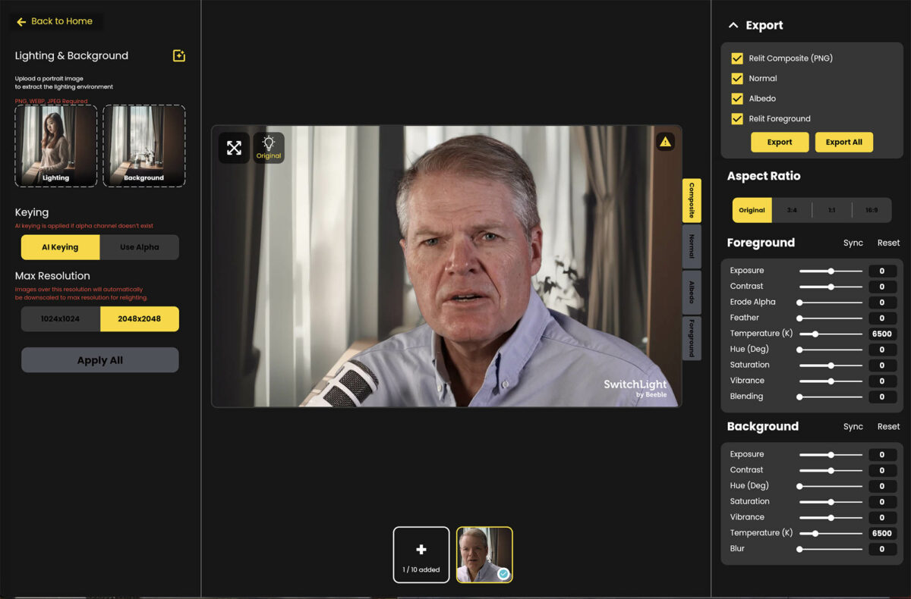
Task: Choose the Use Alpha keying option
Action: [139, 247]
